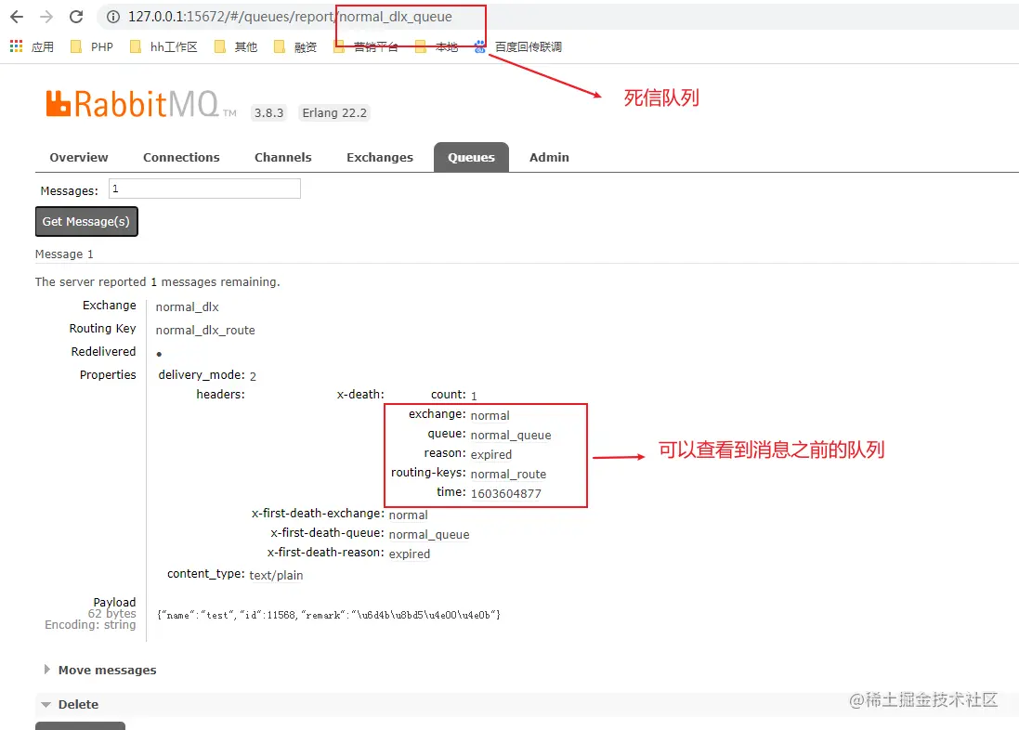Click the Get Message(s) button
Image resolution: width=1019 pixels, height=730 pixels.
[86, 222]
